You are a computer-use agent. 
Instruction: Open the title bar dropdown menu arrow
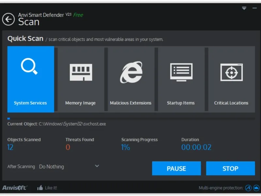244,8
